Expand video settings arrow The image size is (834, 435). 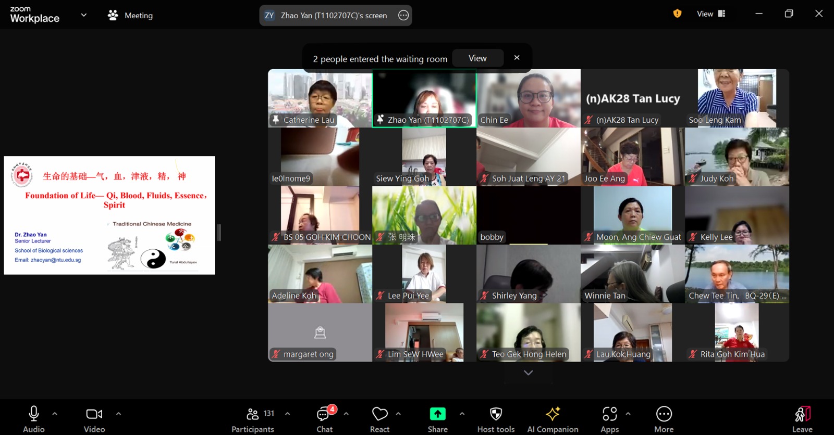[118, 414]
